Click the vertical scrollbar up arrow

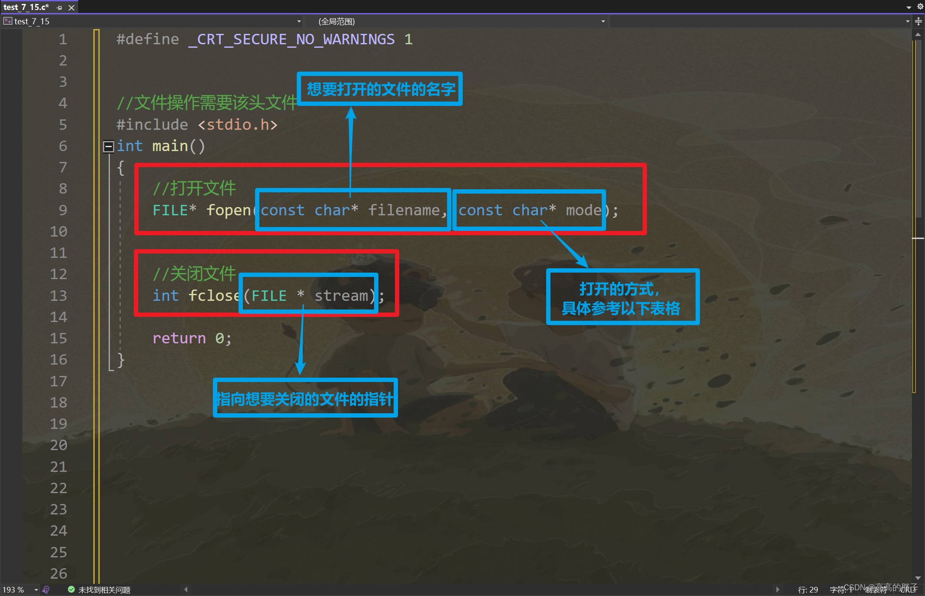pyautogui.click(x=918, y=34)
